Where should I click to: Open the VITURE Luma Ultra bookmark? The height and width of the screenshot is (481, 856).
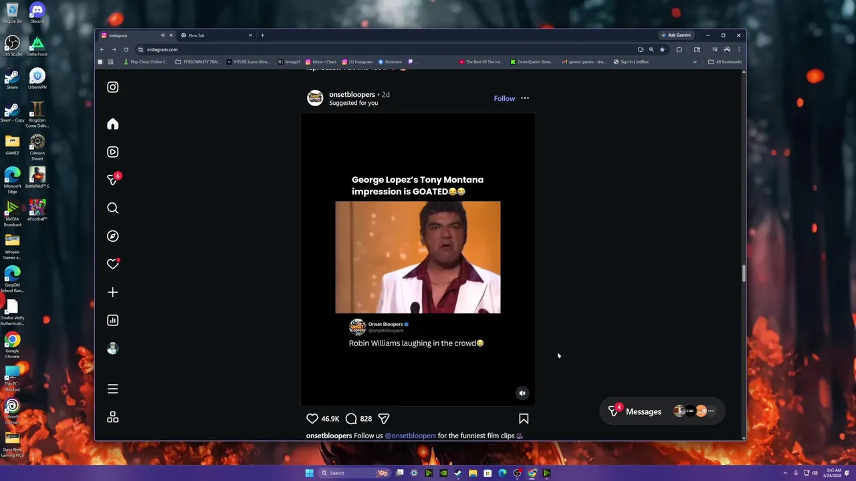[248, 61]
